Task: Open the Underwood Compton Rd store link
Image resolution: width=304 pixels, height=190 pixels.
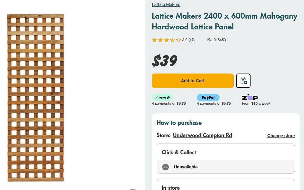Action: click(x=202, y=135)
